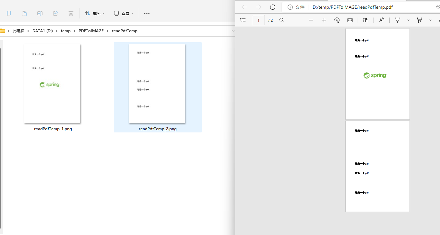The height and width of the screenshot is (235, 440).
Task: Click the fit to width icon
Action: tap(350, 20)
